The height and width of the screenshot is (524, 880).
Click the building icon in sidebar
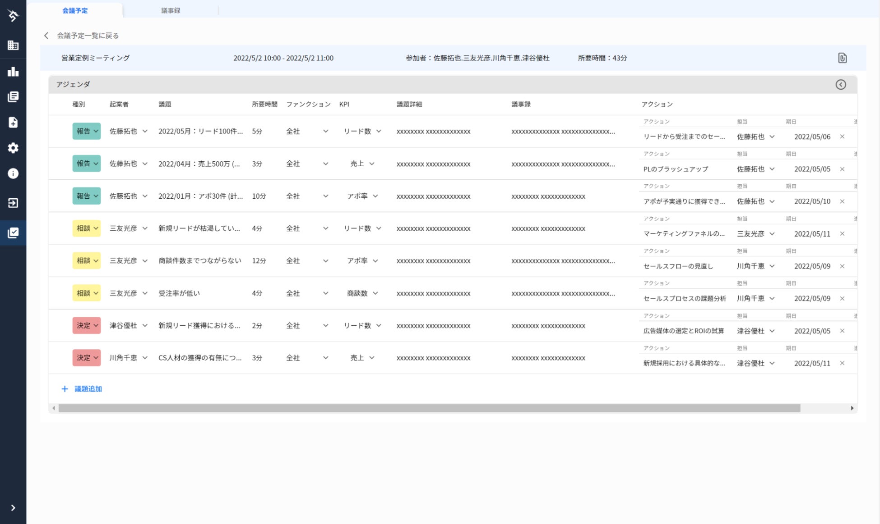13,45
